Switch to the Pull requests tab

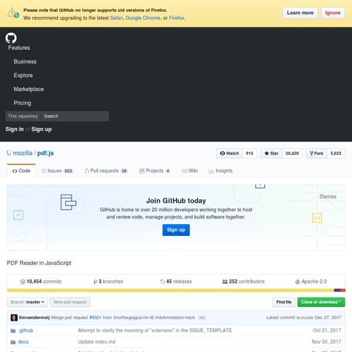point(106,171)
